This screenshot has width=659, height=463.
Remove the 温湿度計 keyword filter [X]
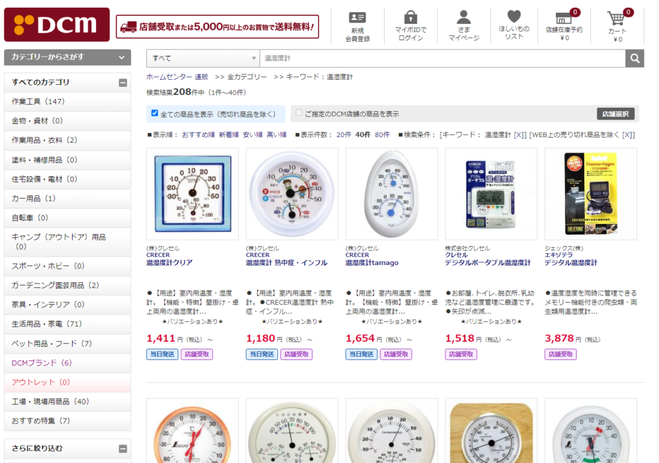(519, 135)
